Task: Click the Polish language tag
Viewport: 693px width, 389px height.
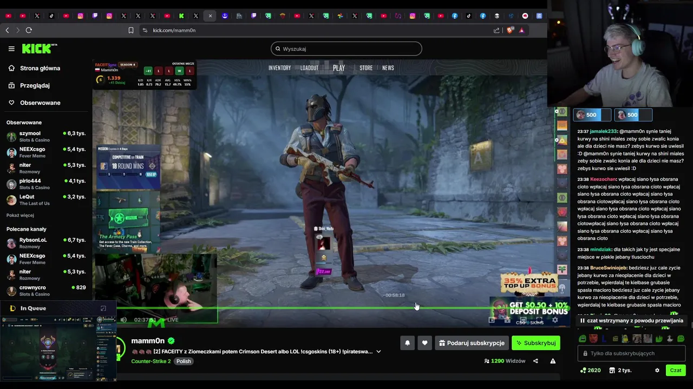Action: pyautogui.click(x=184, y=361)
